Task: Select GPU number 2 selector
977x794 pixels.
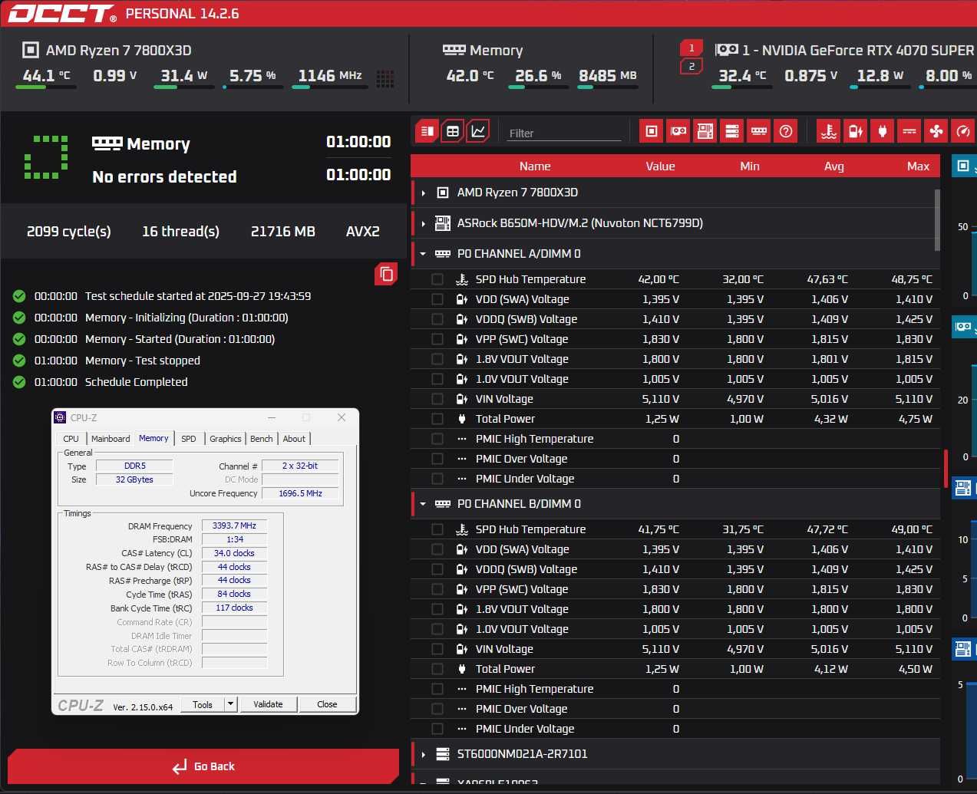Action: (691, 67)
